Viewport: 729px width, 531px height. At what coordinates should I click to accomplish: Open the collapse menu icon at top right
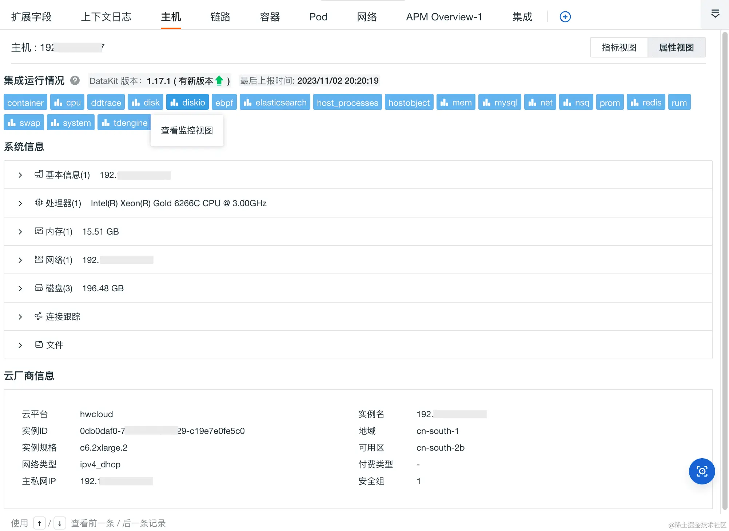(715, 14)
